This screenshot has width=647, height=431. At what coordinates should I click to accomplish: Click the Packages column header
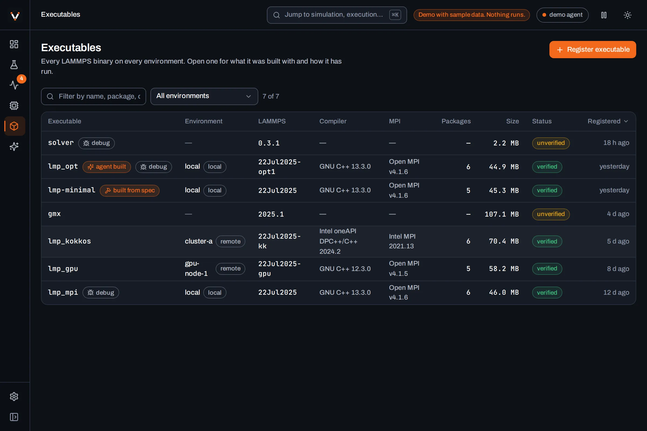[x=456, y=121]
